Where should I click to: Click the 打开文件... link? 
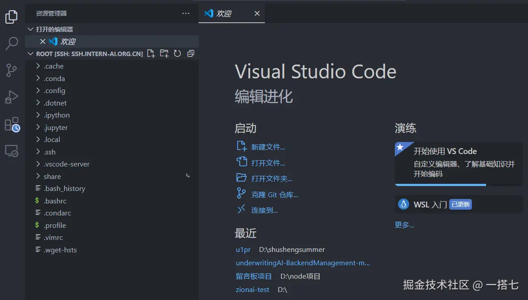pos(268,162)
